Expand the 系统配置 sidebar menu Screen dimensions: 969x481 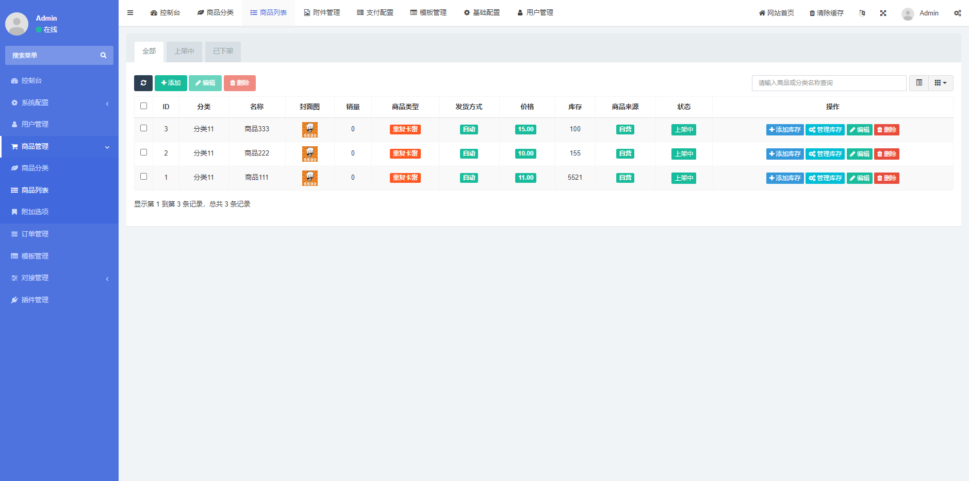click(35, 102)
